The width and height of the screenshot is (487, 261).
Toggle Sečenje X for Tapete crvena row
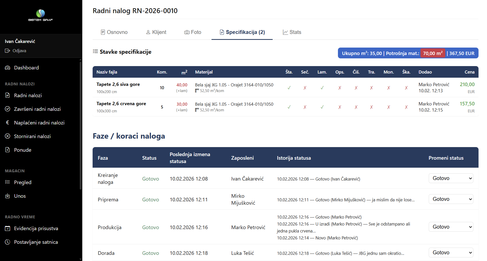305,107
